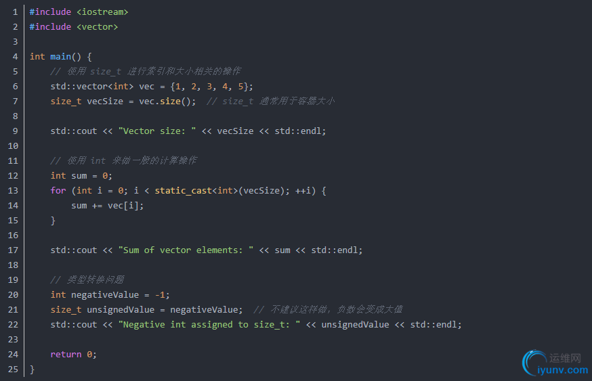Image resolution: width=592 pixels, height=381 pixels.
Task: Click "Sum of vector elements: " string
Action: point(186,250)
